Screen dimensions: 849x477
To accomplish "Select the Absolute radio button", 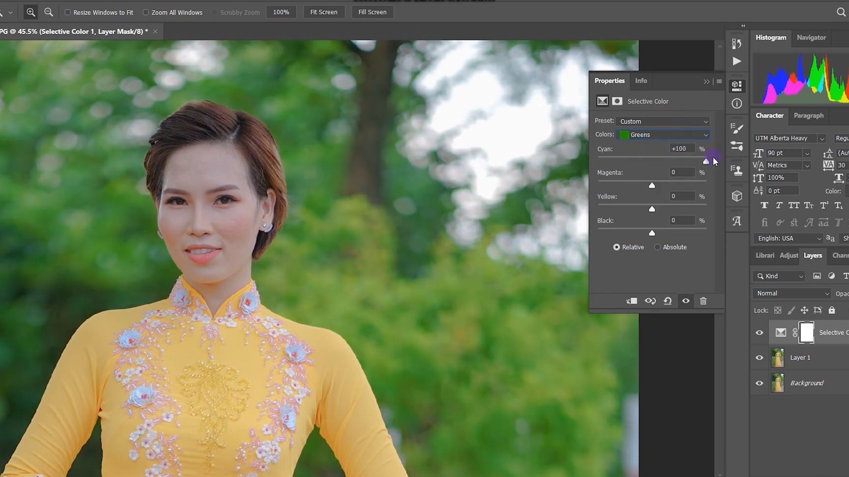I will click(x=657, y=247).
